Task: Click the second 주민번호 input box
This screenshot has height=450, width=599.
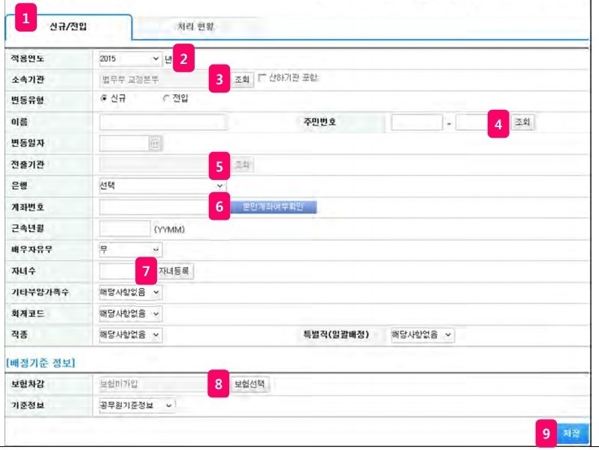Action: click(472, 123)
